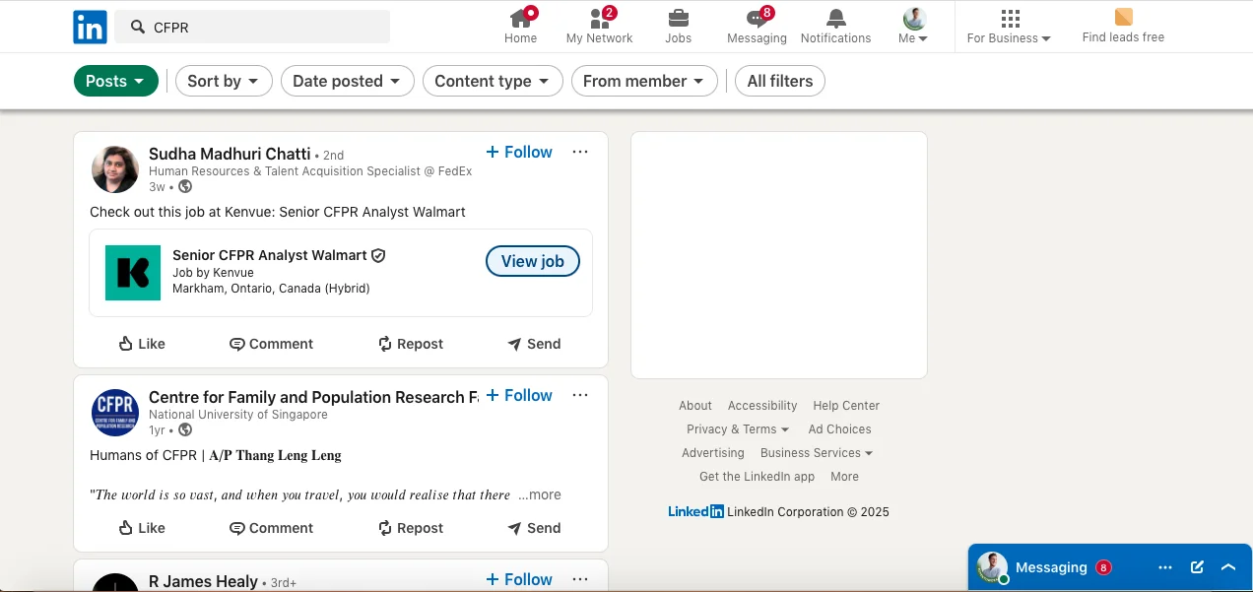The width and height of the screenshot is (1253, 592).
Task: Open the Jobs briefcase icon
Action: coord(678,27)
